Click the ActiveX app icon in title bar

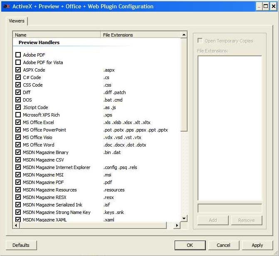point(6,6)
